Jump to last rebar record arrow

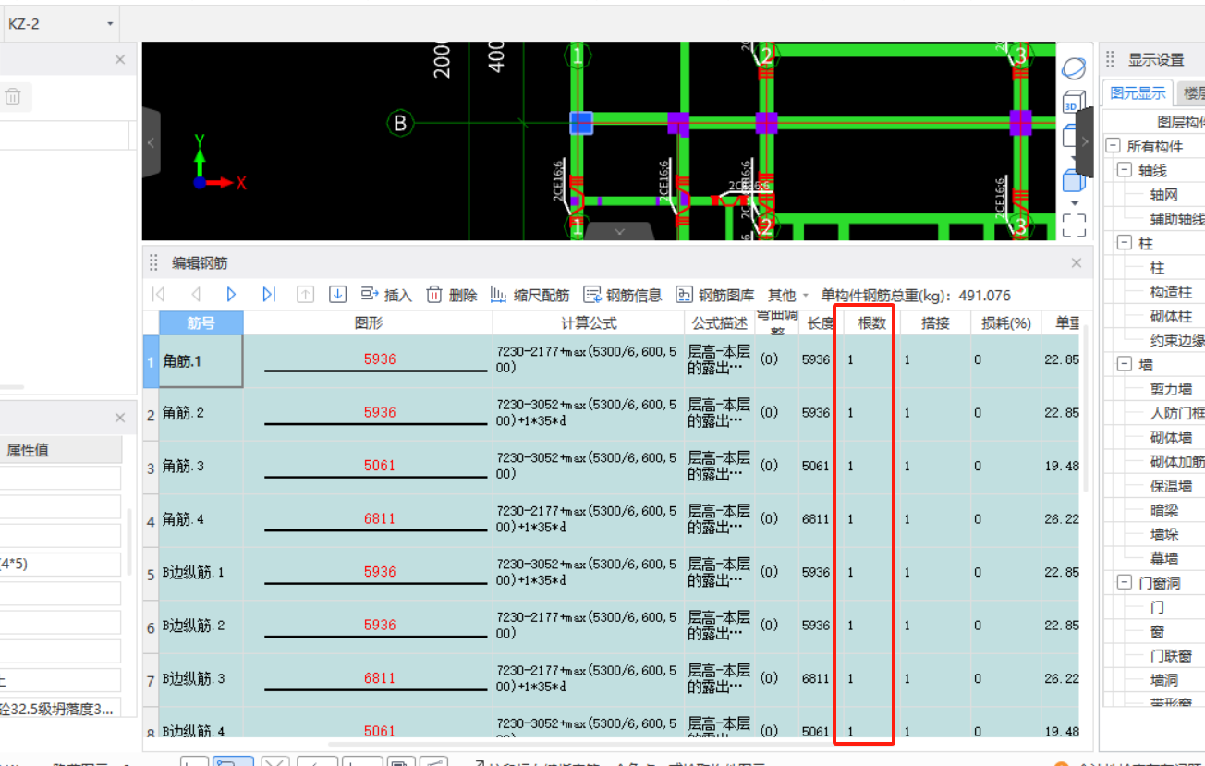click(269, 295)
